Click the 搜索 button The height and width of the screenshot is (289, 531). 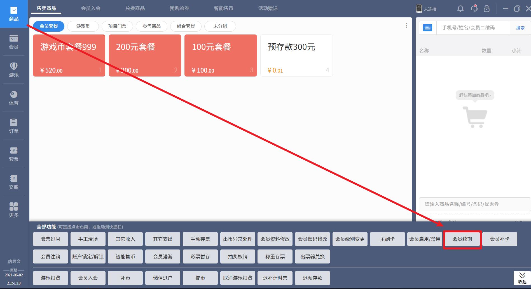520,28
